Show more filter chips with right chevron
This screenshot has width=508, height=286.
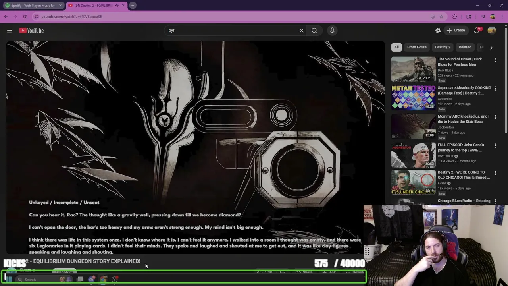coord(491,48)
